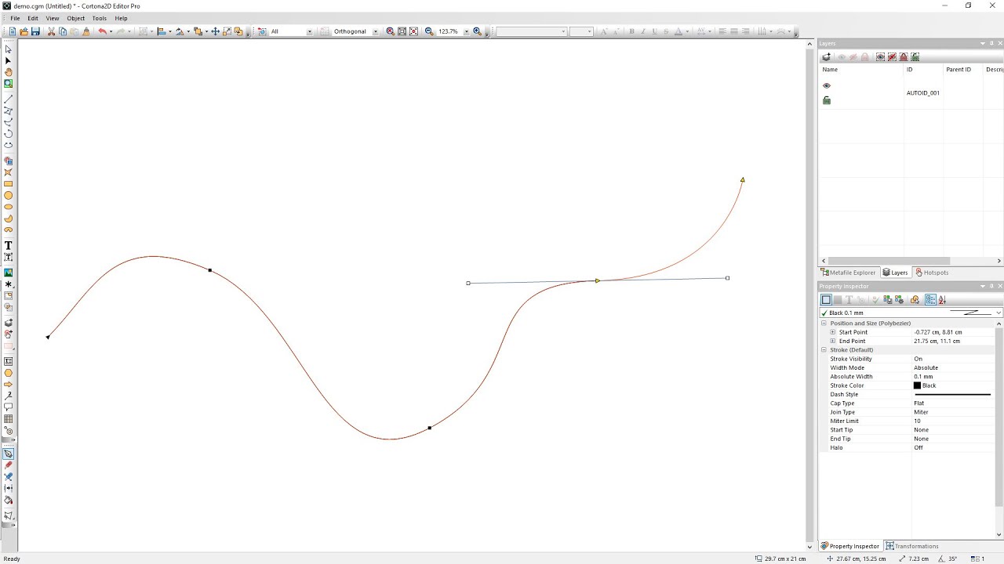Collapse the Position and Size (Polybezier) section
Image resolution: width=1004 pixels, height=564 pixels.
(x=824, y=323)
